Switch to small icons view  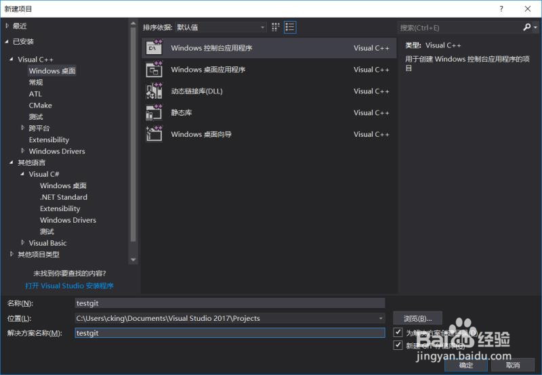click(276, 27)
